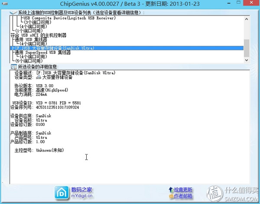Click the 产品型号 Ultra value
The width and height of the screenshot is (260, 204).
(x=42, y=138)
